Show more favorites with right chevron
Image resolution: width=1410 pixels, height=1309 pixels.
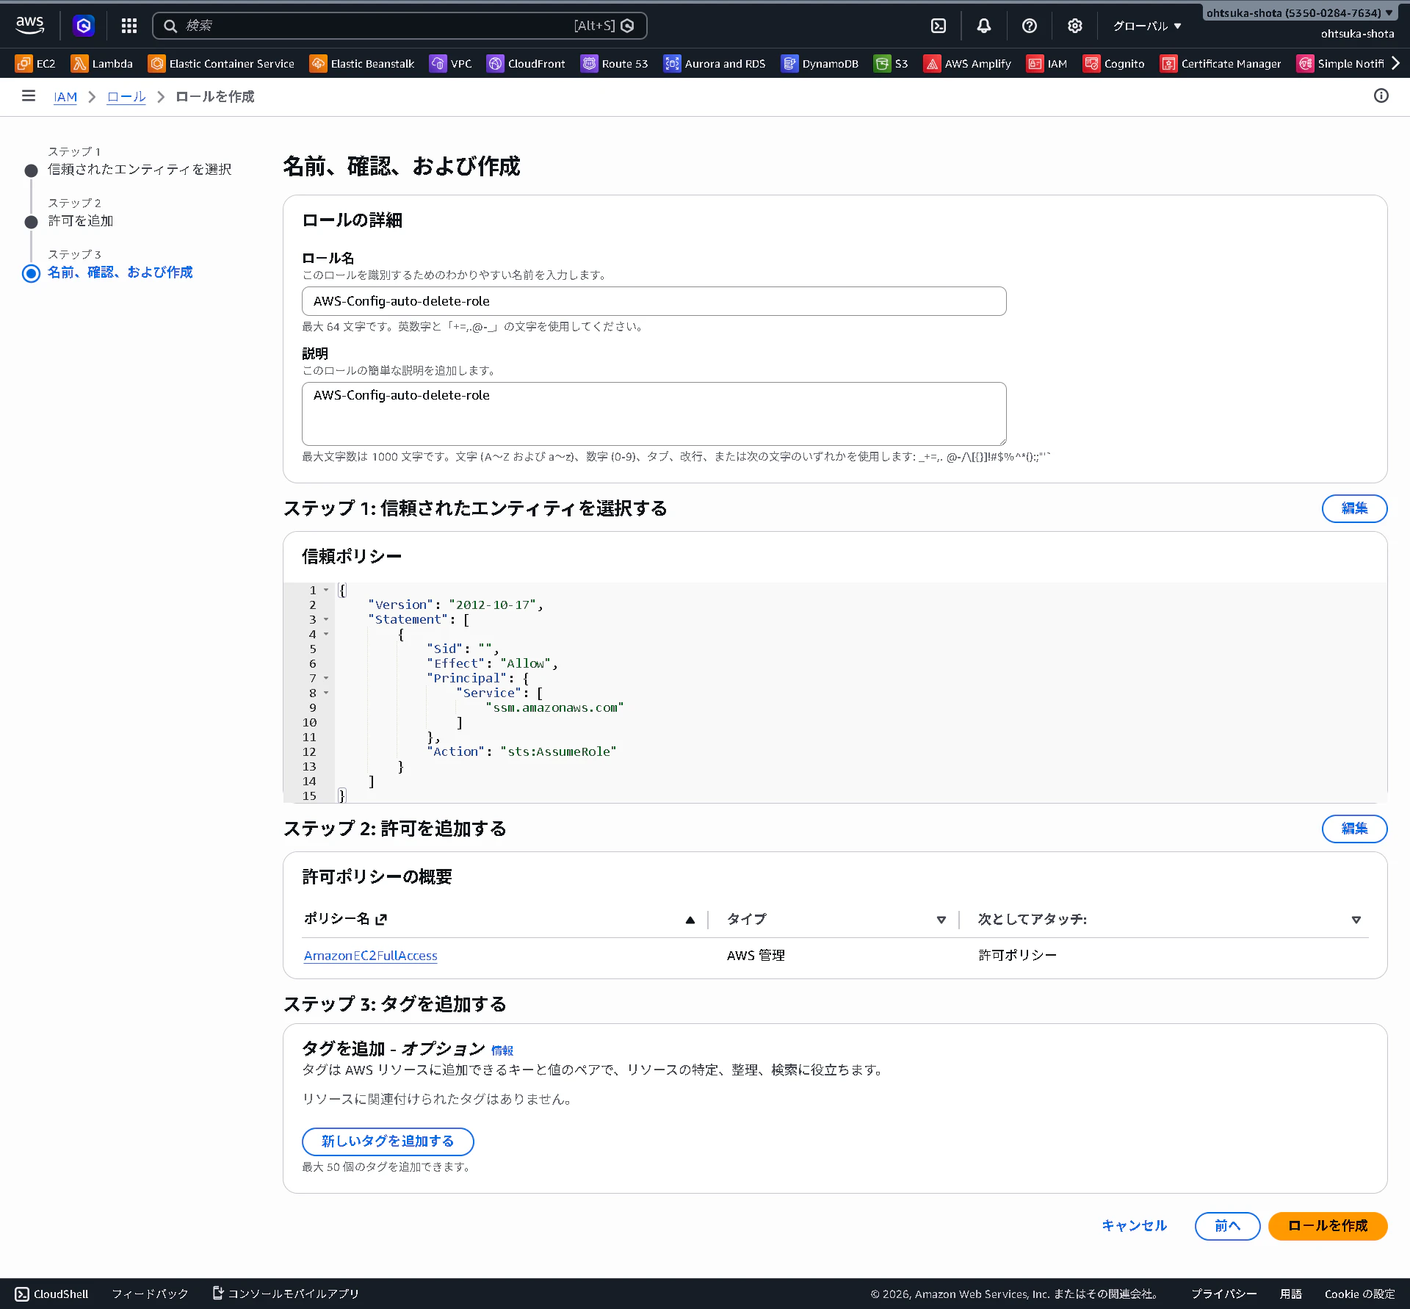[1396, 64]
